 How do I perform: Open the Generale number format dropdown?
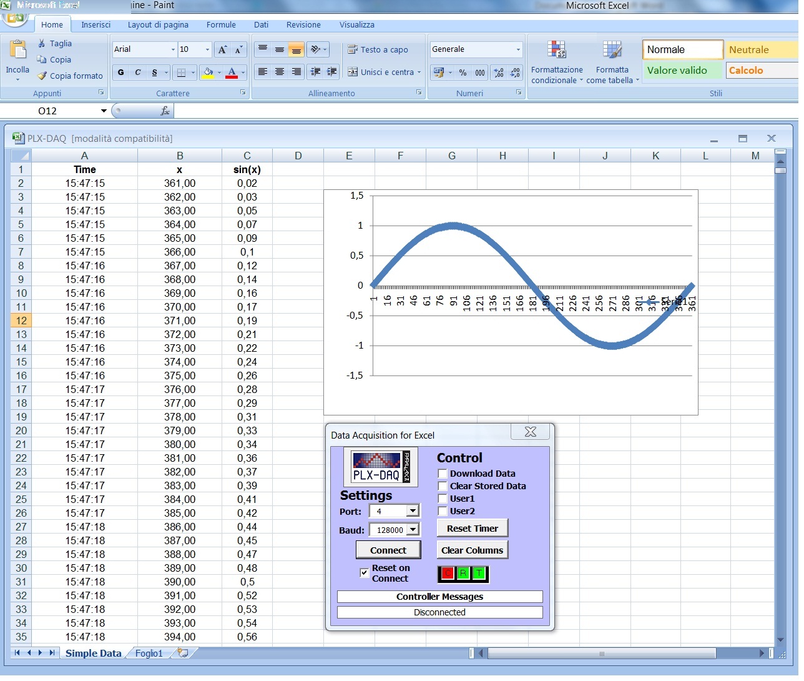click(517, 49)
